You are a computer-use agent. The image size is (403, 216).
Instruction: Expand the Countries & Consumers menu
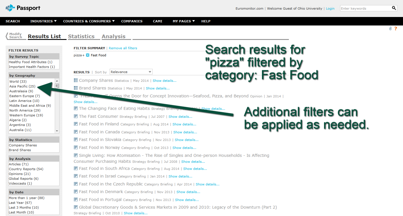89,21
